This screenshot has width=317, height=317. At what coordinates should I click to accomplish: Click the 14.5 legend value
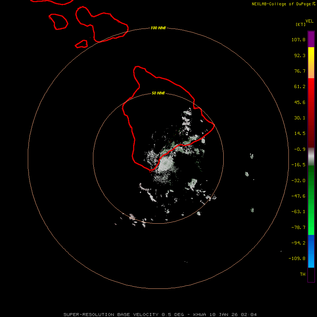tap(300, 133)
